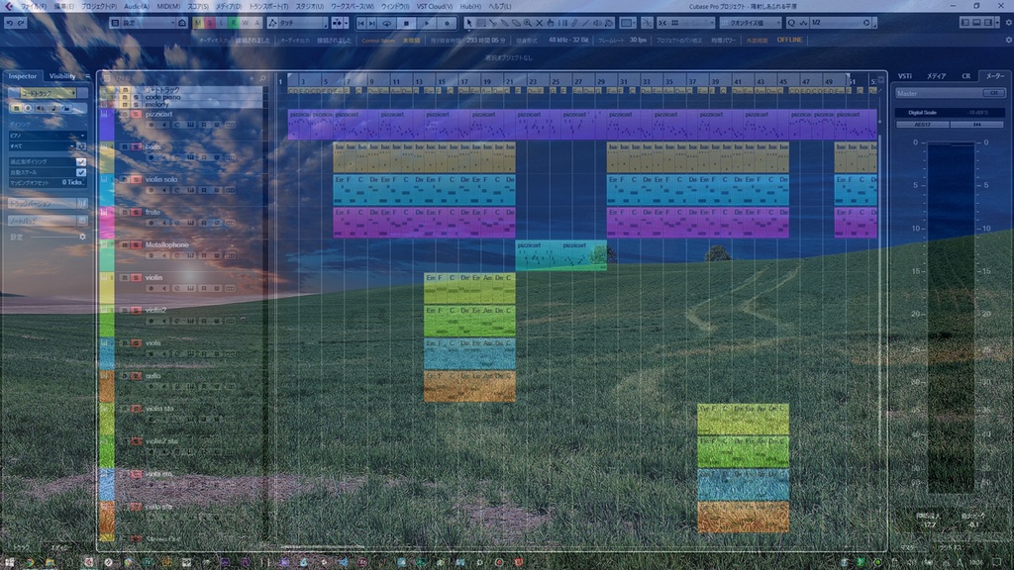Redo the last undone action
The width and height of the screenshot is (1014, 570).
[x=21, y=23]
